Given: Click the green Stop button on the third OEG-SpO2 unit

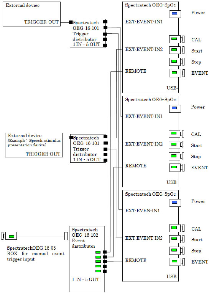Looking at the screenshot, I should (x=174, y=250).
